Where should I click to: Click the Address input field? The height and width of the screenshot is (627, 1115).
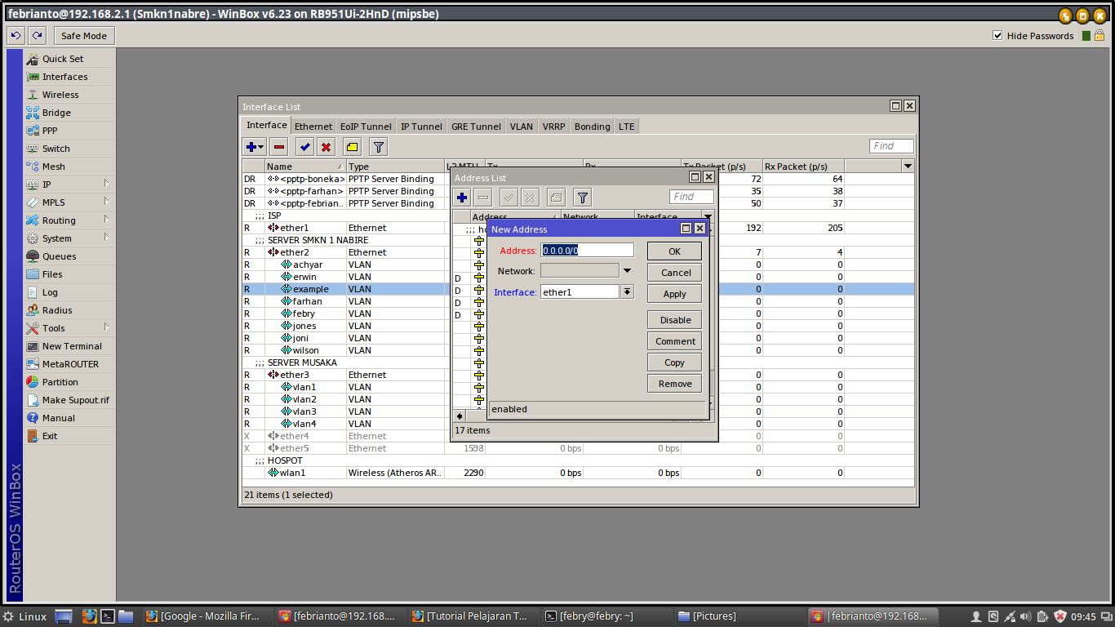pos(587,251)
